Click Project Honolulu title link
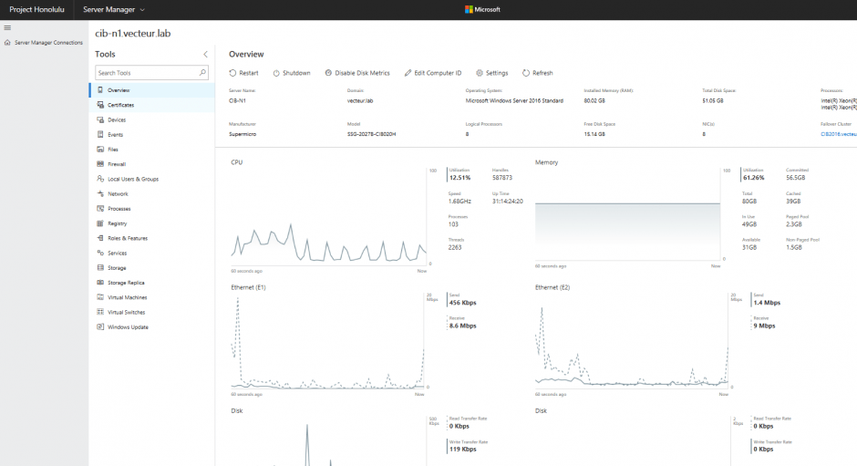 (35, 9)
